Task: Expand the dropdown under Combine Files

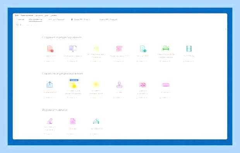Action: point(72,61)
